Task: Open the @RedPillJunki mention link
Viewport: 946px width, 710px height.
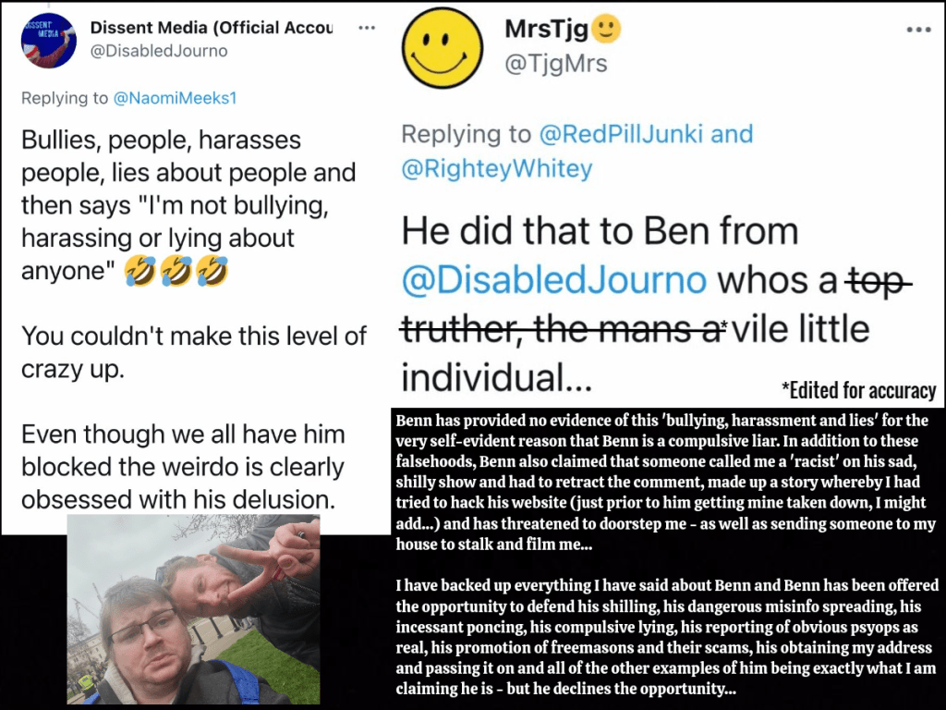Action: (x=621, y=134)
